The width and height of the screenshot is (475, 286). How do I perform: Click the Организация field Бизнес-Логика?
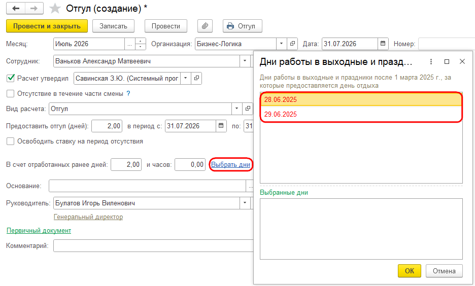click(x=235, y=44)
